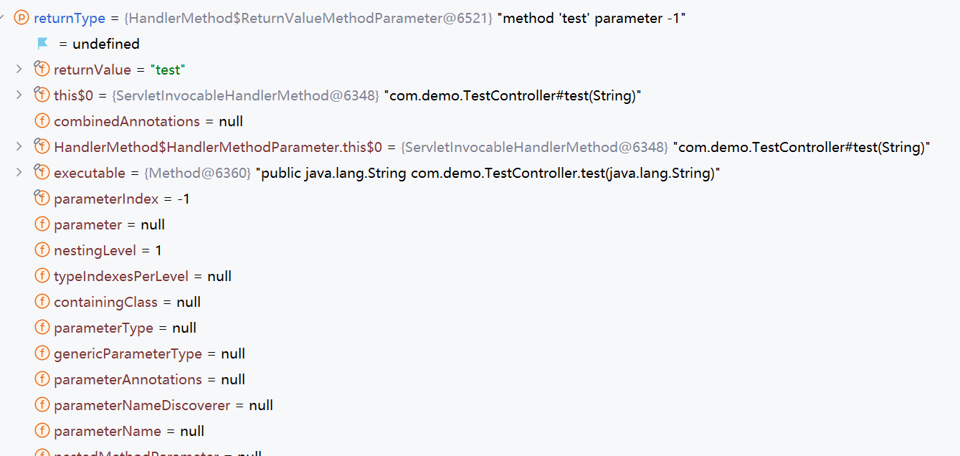Select the parameterNameDiscoverer variable row
Viewport: 960px width, 456px height.
(x=140, y=404)
